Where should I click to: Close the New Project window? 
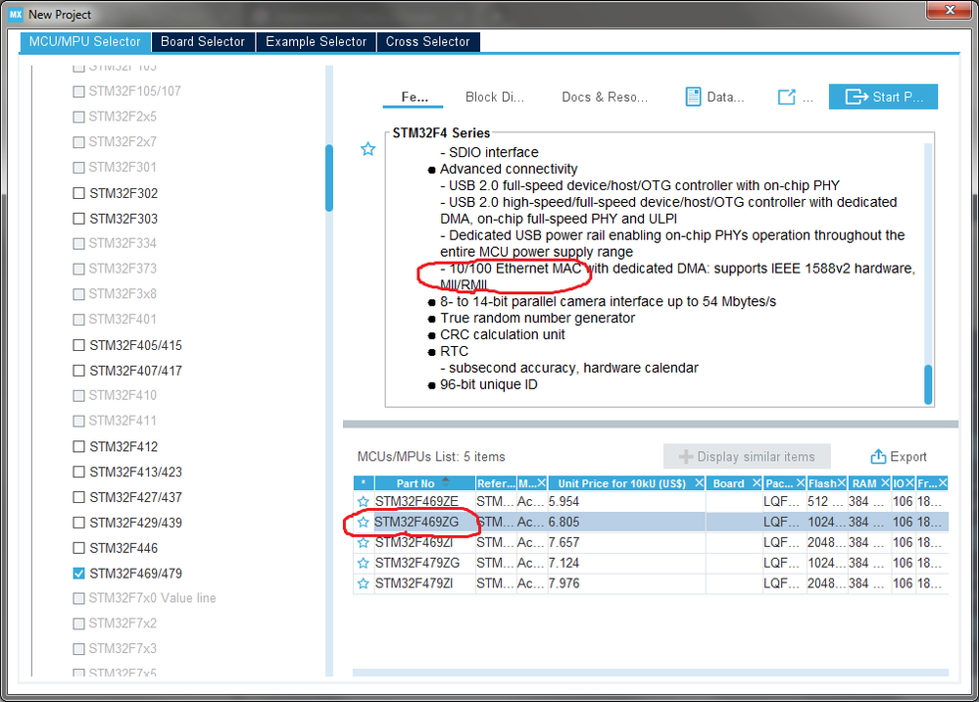(x=950, y=10)
